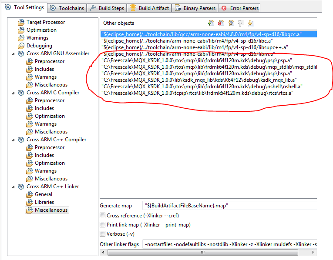Move selected object up with arrow icon
333x260 pixels.
pyautogui.click(x=241, y=23)
